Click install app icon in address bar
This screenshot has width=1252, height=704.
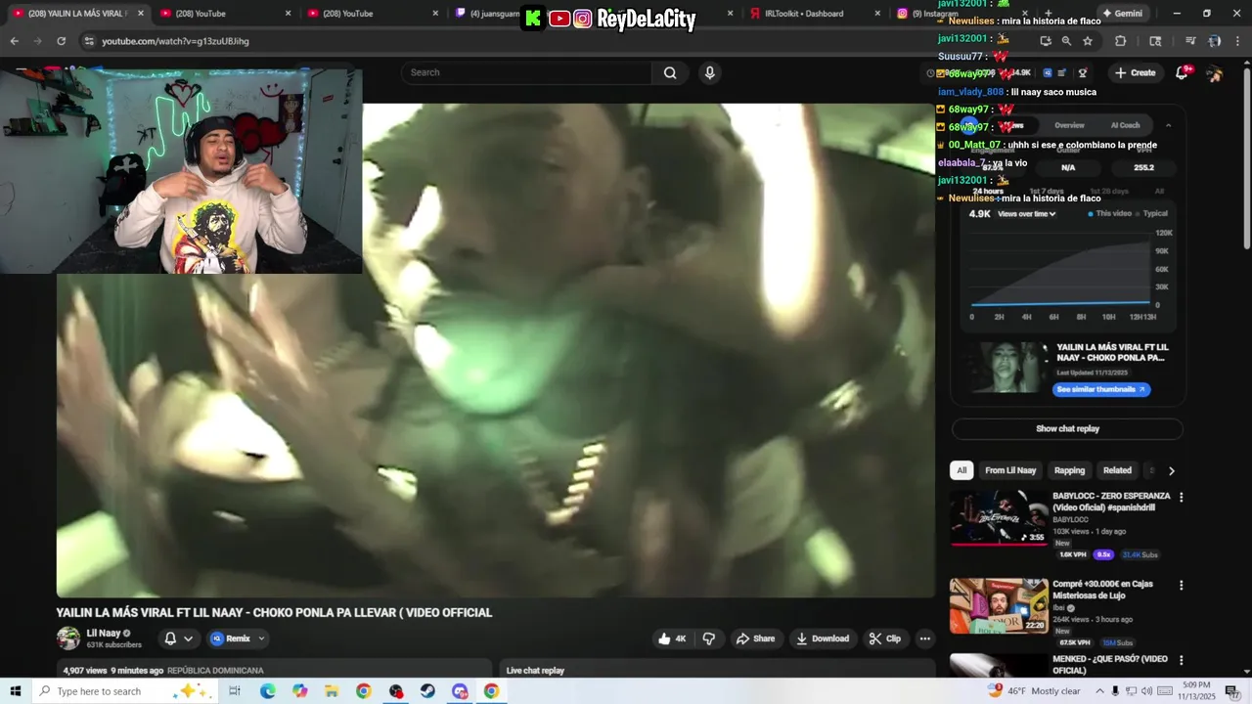tap(1046, 41)
